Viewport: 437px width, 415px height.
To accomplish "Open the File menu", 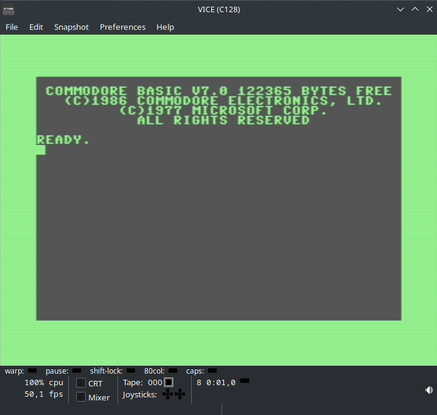I will click(x=12, y=27).
